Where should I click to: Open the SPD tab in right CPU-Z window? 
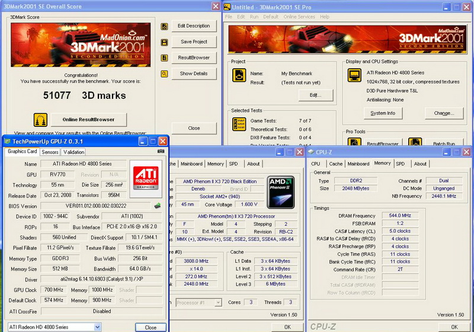[401, 164]
